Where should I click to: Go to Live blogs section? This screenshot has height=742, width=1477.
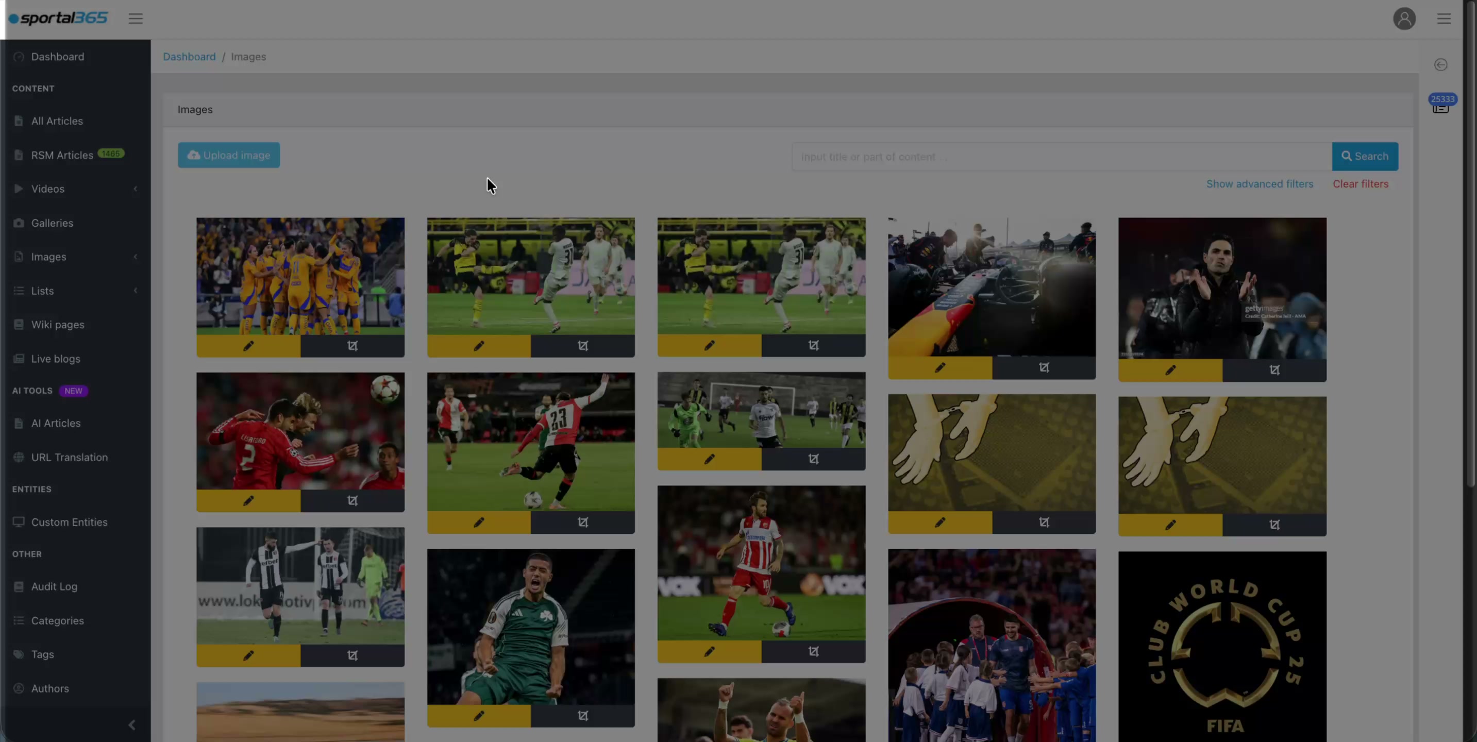[x=56, y=359]
